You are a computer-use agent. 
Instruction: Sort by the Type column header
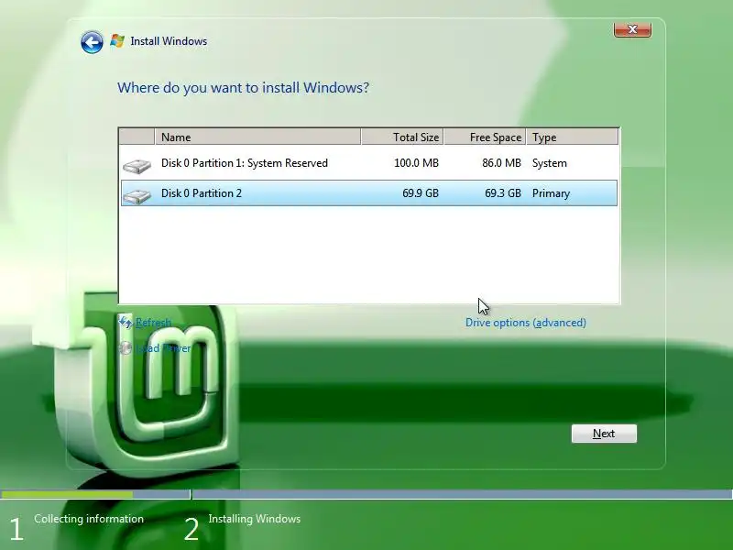(x=572, y=137)
